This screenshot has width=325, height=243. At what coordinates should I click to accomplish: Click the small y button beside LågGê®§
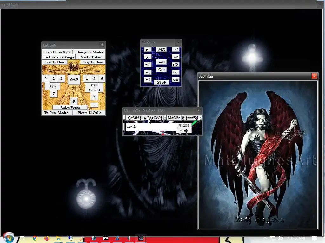165,118
